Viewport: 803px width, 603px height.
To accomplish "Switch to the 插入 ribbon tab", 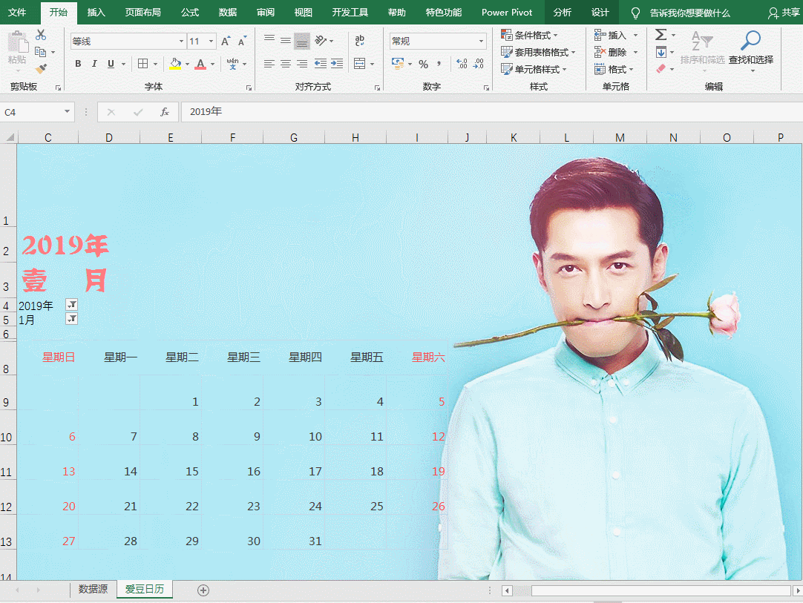I will point(96,13).
